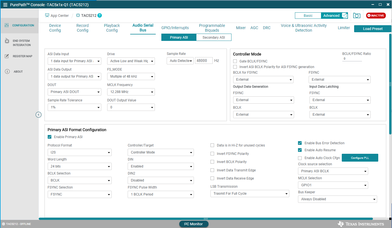Click the Configure PLL button
This screenshot has width=392, height=228.
pos(360,158)
